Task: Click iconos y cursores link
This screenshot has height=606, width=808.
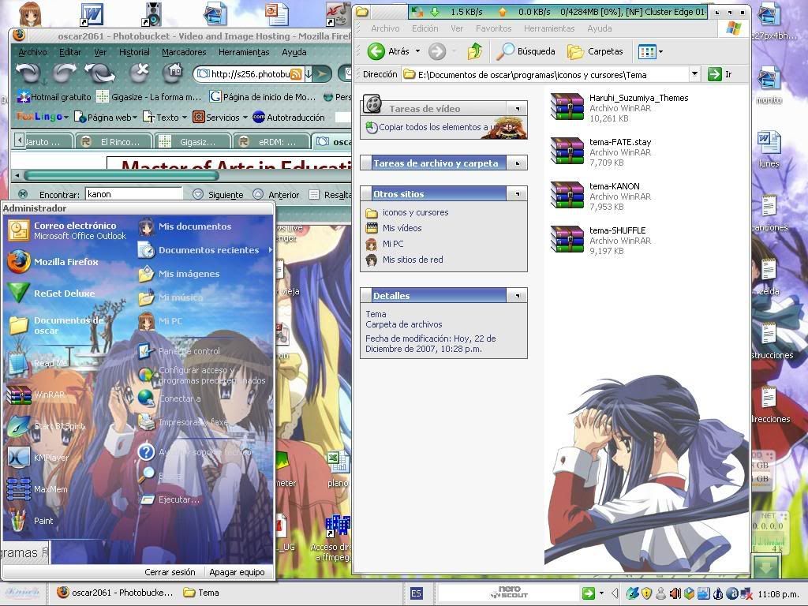Action: click(x=407, y=212)
